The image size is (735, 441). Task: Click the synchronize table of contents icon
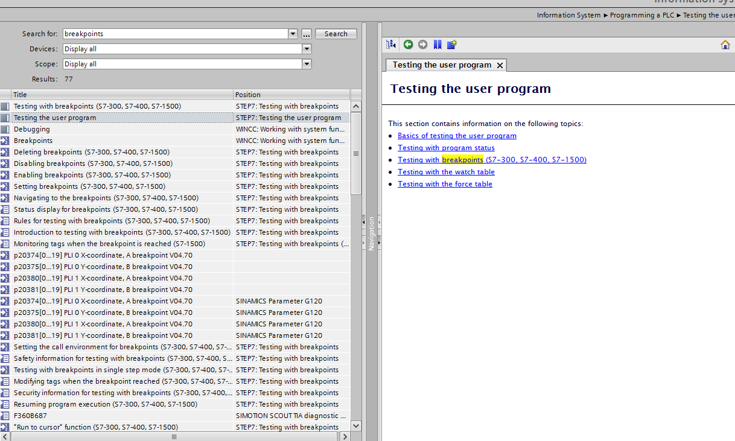tap(391, 44)
